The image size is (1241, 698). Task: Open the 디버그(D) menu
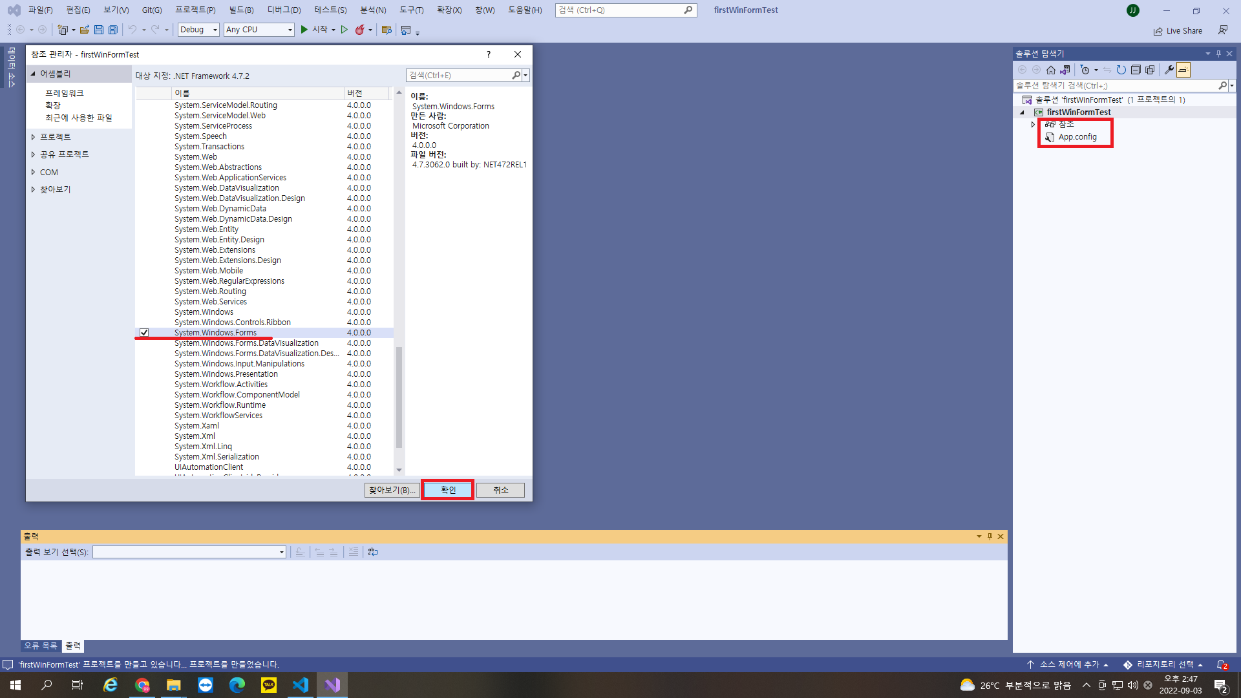click(x=284, y=10)
